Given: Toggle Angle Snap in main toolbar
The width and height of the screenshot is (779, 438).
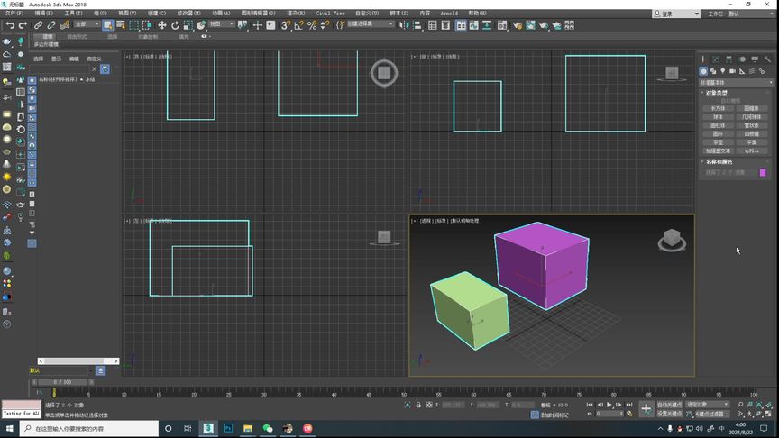Looking at the screenshot, I should pyautogui.click(x=299, y=25).
